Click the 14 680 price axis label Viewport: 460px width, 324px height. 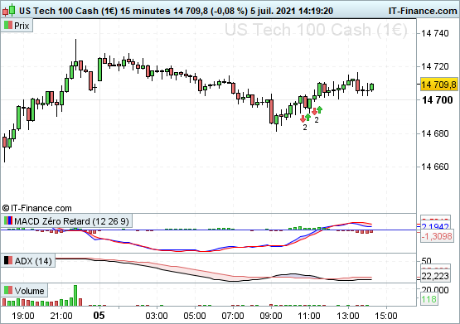click(x=435, y=133)
